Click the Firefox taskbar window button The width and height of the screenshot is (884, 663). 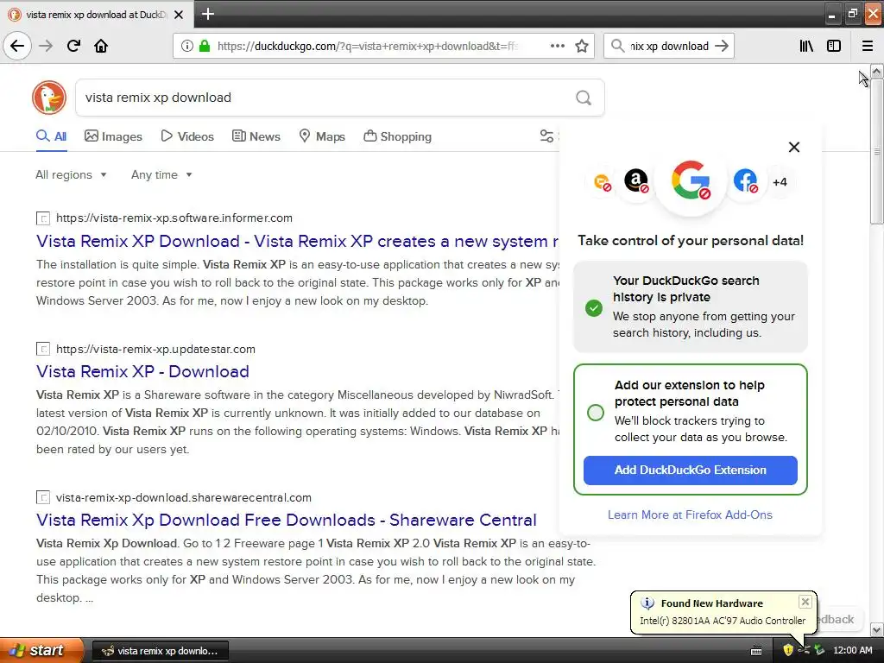(160, 651)
